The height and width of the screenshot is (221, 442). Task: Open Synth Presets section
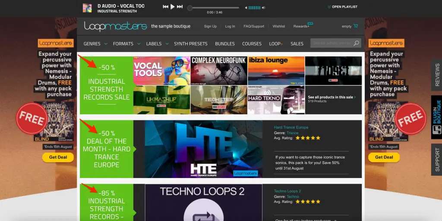pos(190,44)
